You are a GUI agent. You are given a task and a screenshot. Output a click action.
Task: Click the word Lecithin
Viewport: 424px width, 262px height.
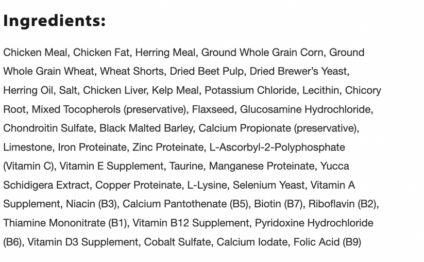pos(321,90)
